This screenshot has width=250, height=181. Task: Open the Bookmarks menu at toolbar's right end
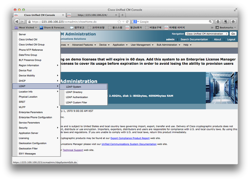point(226,28)
